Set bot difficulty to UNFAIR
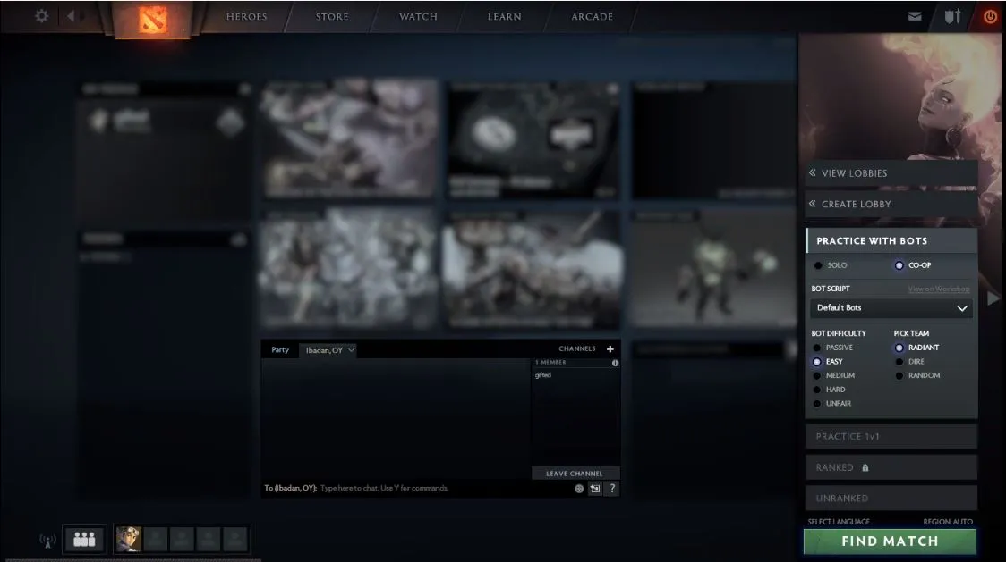Viewport: 1006px width, 562px height. click(x=832, y=405)
